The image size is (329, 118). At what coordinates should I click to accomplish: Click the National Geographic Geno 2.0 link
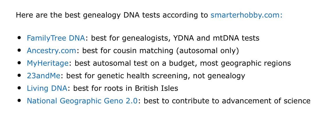pos(82,101)
